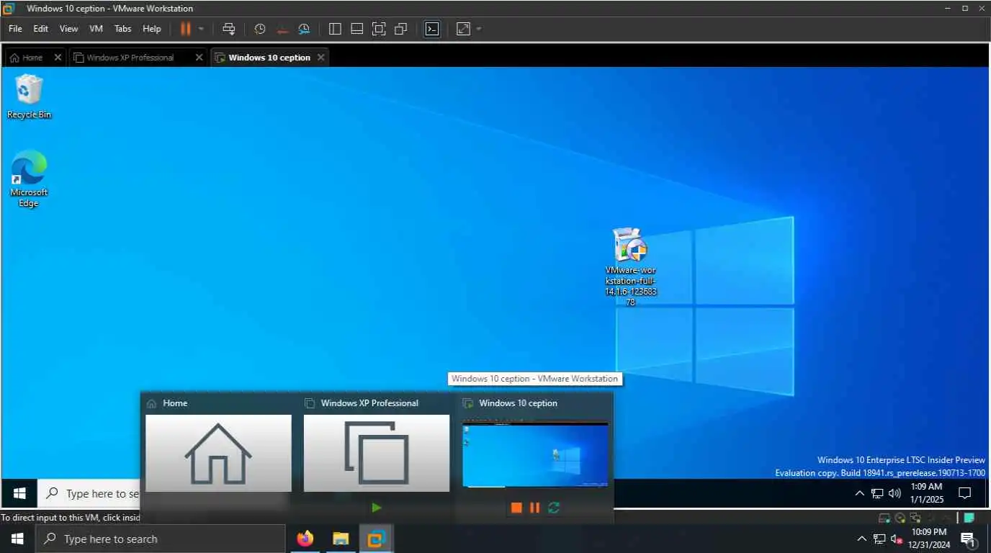This screenshot has width=991, height=553.
Task: Close the Home tab
Action: tap(58, 58)
